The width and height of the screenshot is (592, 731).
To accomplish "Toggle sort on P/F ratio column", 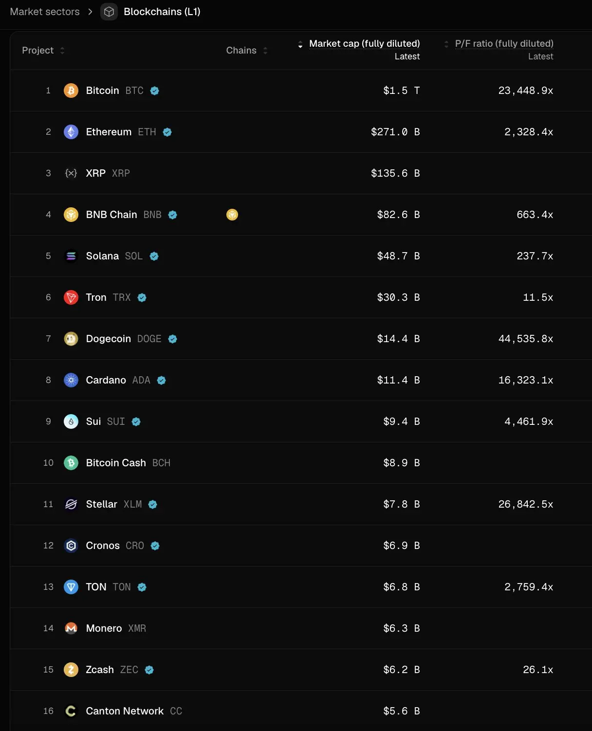I will click(446, 44).
